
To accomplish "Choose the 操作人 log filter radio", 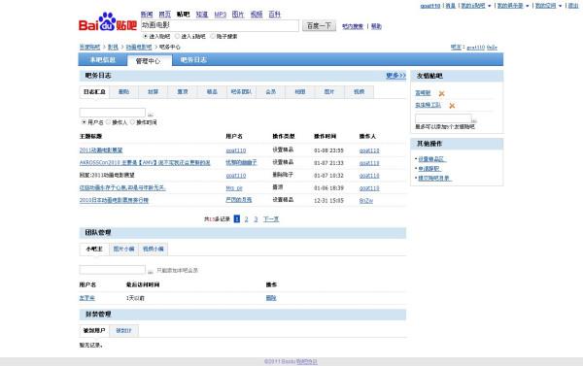I will 108,122.
